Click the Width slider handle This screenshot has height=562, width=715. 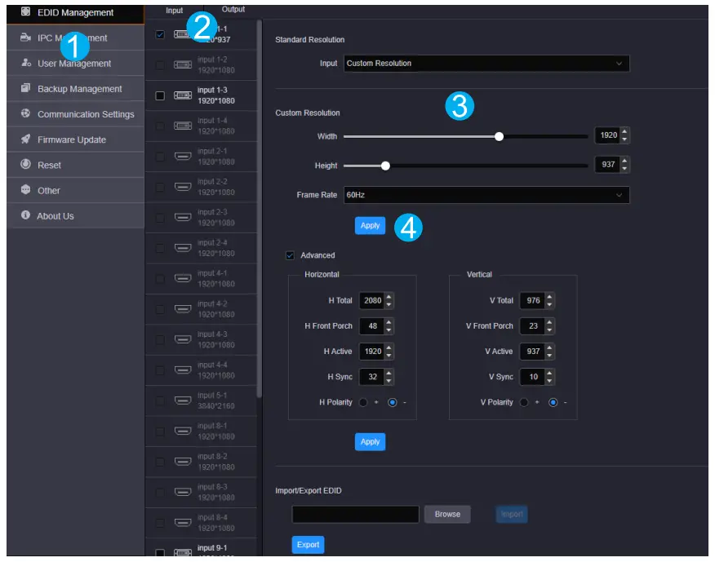click(499, 137)
